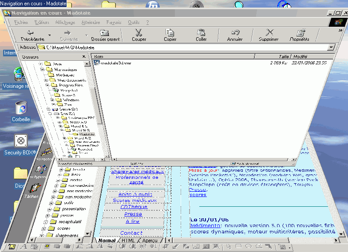
Task: Show hidden toolbar buttons with the chevron
Action: (x=340, y=30)
